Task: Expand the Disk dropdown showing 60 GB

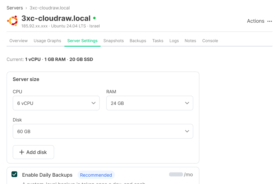Action: (x=103, y=131)
